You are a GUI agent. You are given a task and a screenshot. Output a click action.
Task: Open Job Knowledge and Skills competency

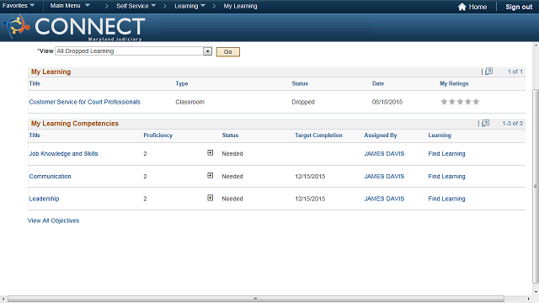pyautogui.click(x=64, y=153)
